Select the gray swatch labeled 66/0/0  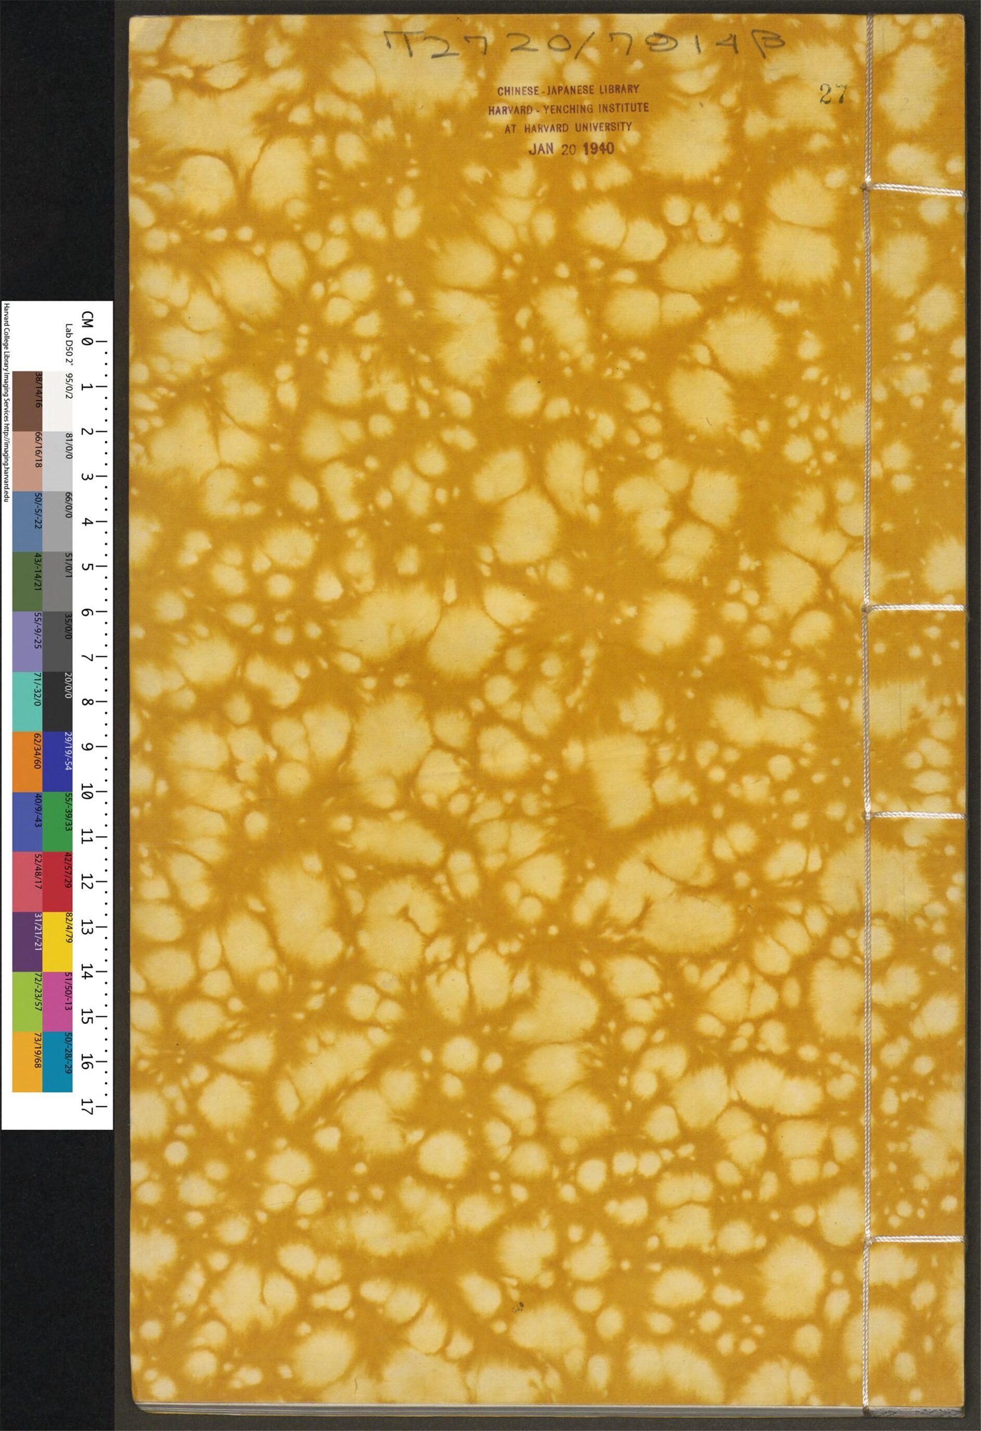coord(57,521)
